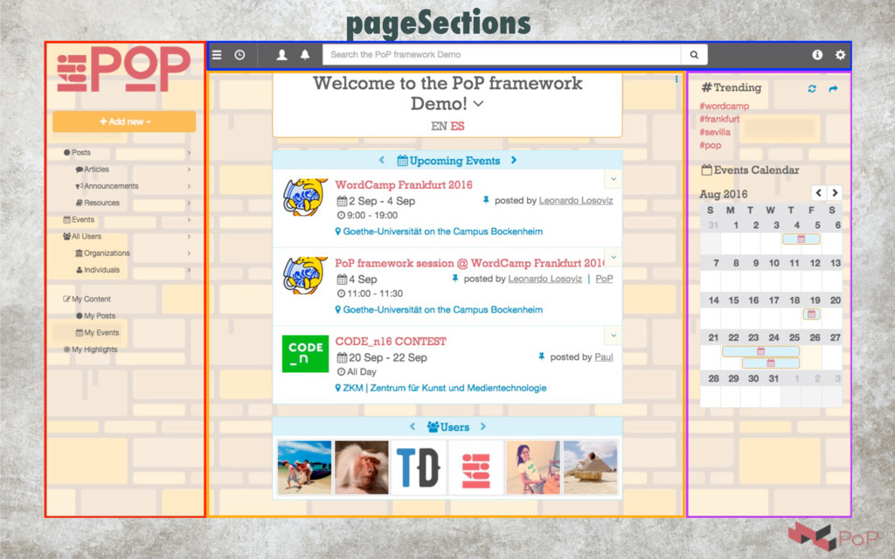Open Leonardo Losoviz profile on first event

(x=576, y=201)
